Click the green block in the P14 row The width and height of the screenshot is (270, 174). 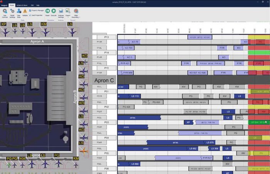(259, 52)
